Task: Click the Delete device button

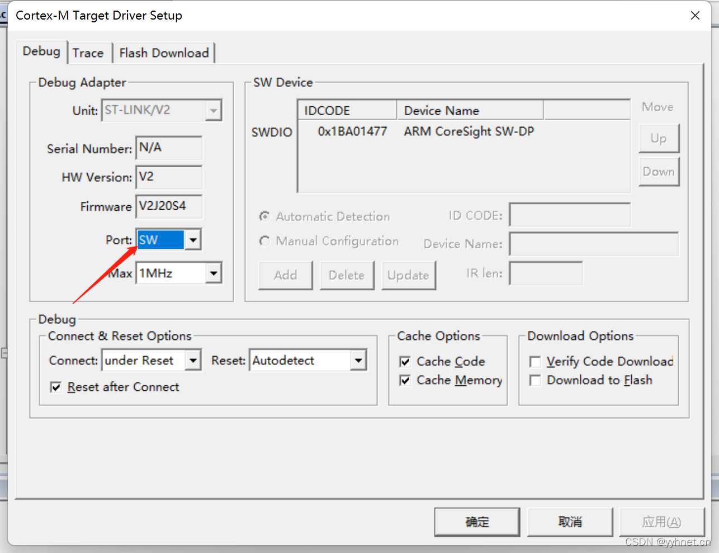Action: [347, 275]
